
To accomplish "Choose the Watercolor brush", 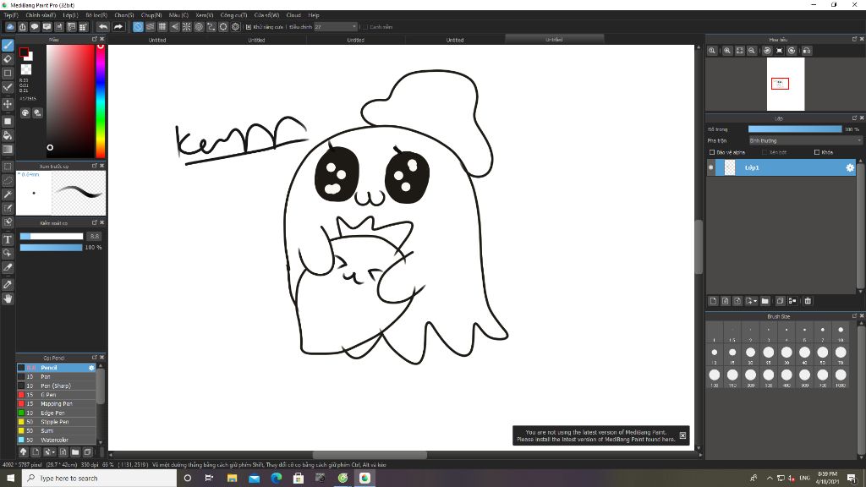I will (x=57, y=440).
